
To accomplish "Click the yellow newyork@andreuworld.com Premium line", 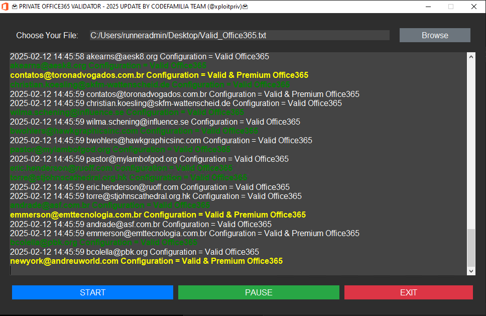I will tap(146, 261).
